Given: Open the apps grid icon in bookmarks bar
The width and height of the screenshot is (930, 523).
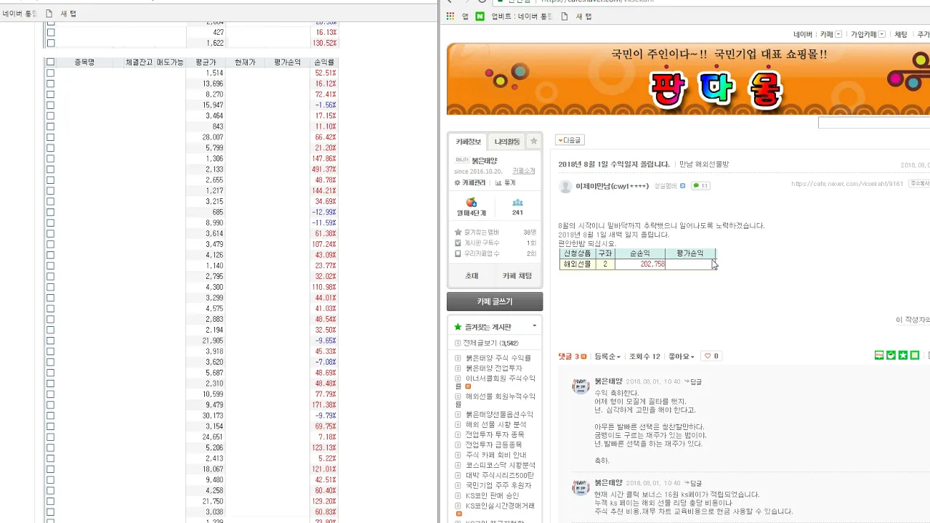Looking at the screenshot, I should coord(450,16).
